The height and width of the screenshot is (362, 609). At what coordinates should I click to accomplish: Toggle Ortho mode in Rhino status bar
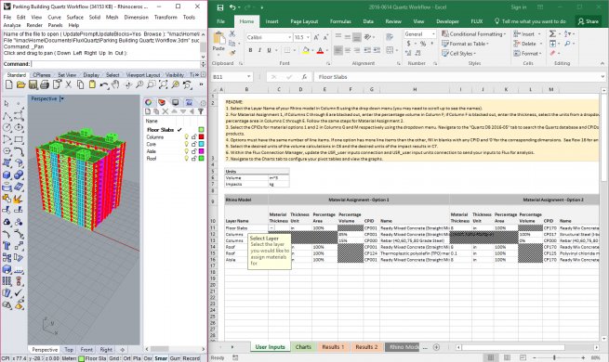(127, 358)
